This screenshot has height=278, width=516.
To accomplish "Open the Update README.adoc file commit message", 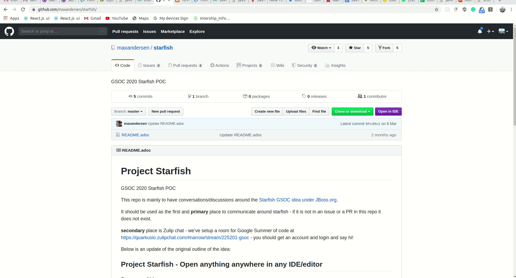I will coord(241,135).
